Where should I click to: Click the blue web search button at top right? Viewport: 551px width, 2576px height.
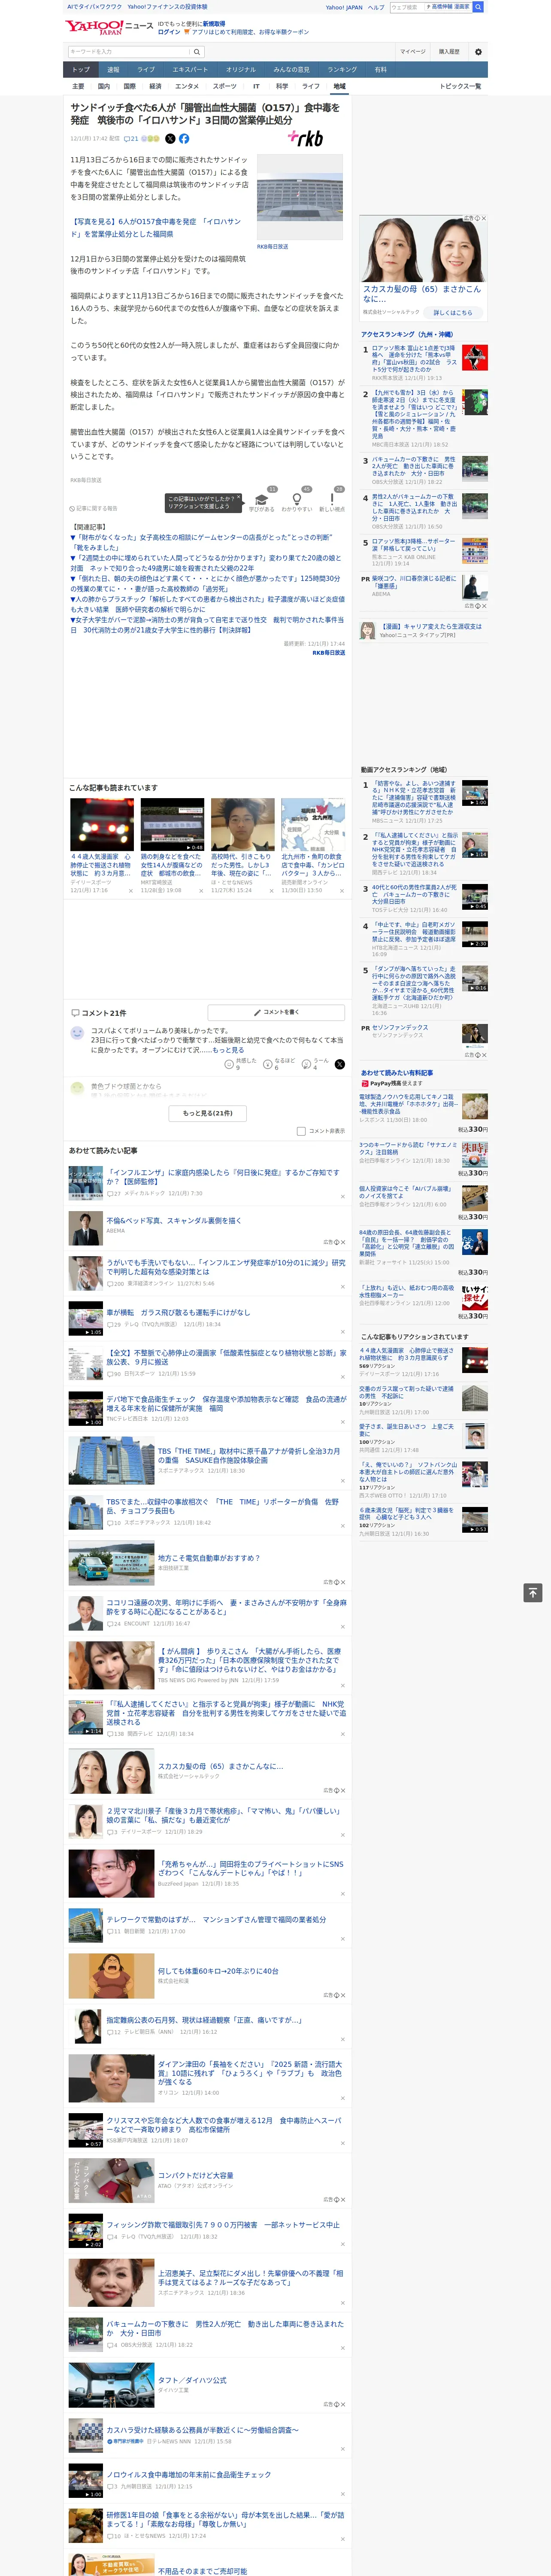478,7
